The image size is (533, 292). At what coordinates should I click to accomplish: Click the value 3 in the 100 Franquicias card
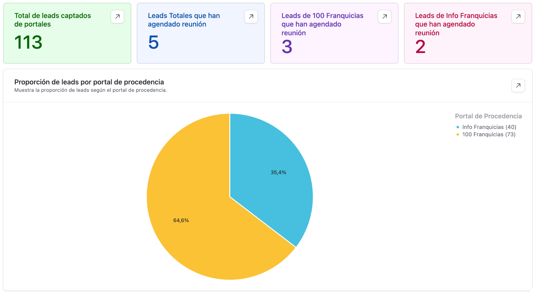click(287, 47)
